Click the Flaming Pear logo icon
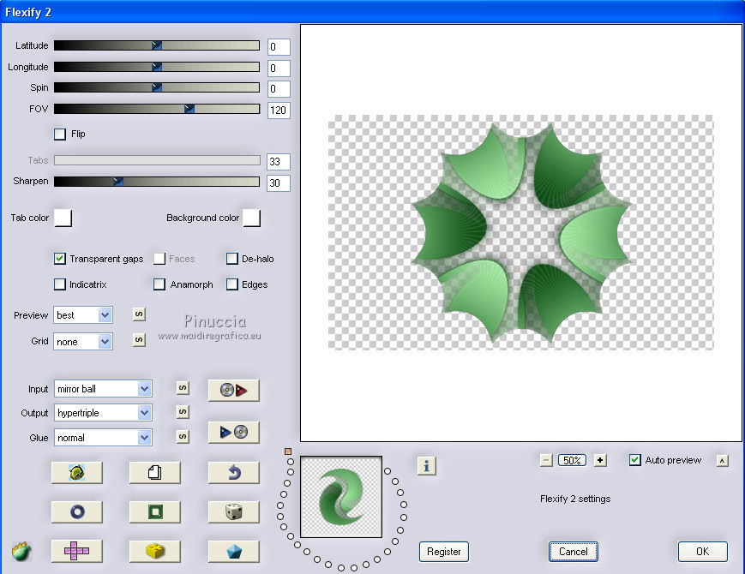 click(21, 552)
